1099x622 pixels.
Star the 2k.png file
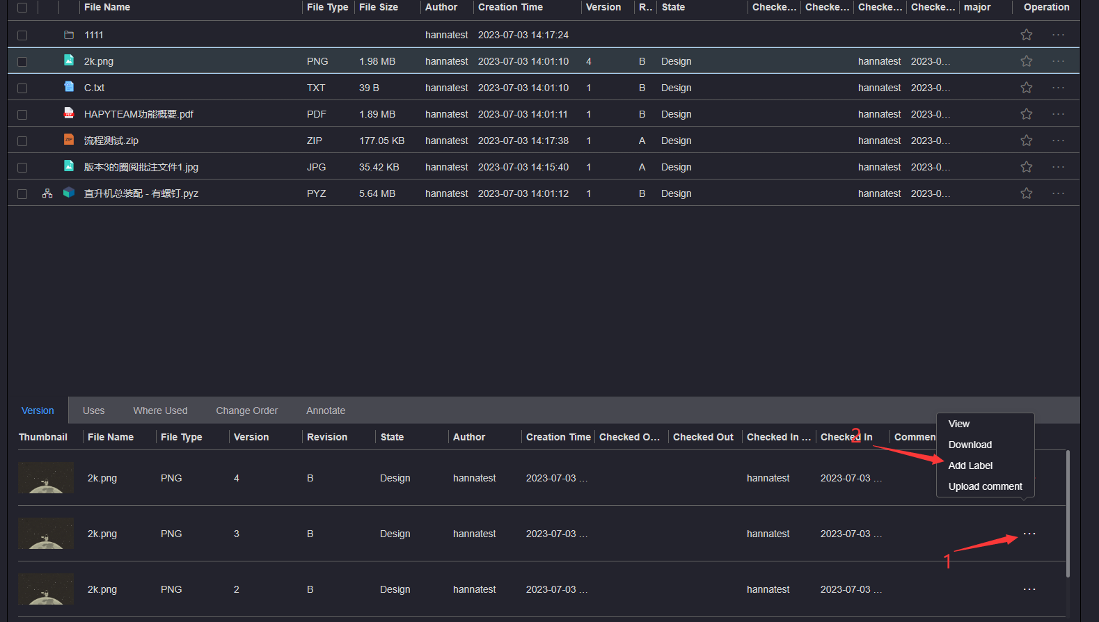coord(1026,61)
